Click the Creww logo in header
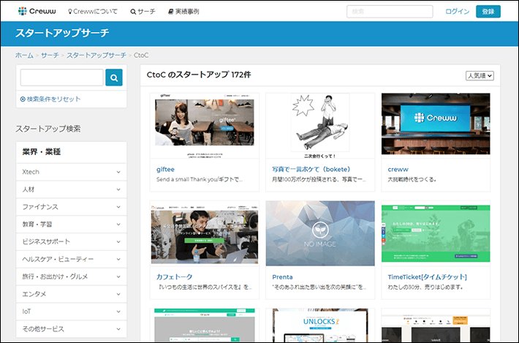 point(37,11)
